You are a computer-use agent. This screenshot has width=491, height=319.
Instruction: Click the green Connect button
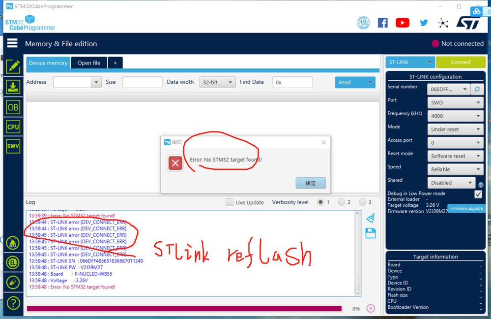[461, 62]
